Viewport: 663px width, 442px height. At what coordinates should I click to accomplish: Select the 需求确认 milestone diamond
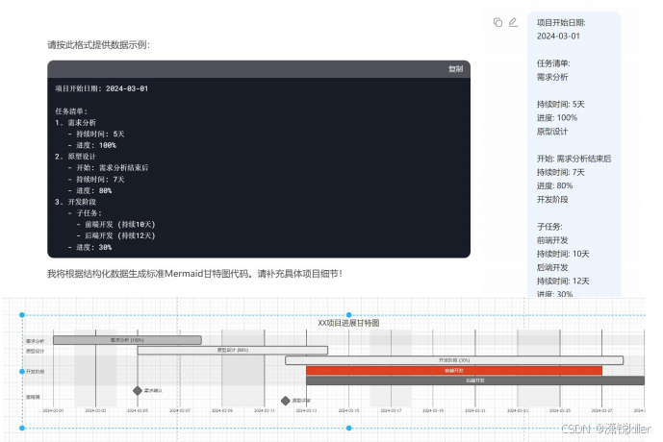(x=138, y=390)
